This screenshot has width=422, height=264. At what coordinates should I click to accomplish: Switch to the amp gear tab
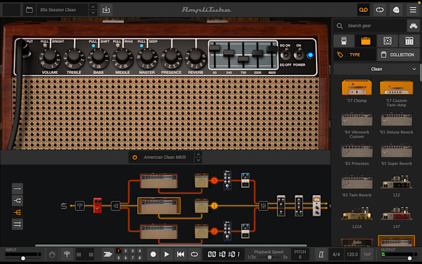coord(366,41)
